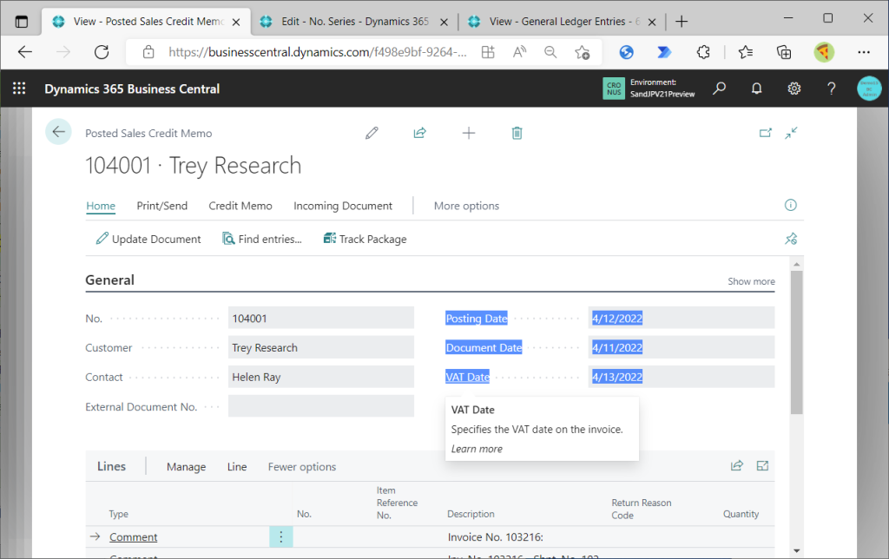
Task: Delete the credit memo with trash icon
Action: point(517,133)
